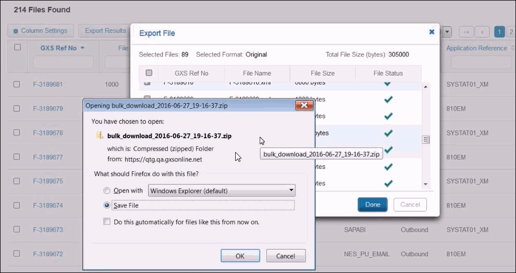This screenshot has width=516, height=273.
Task: Click the blue Done button
Action: [372, 204]
